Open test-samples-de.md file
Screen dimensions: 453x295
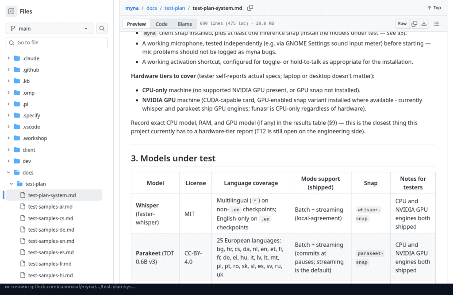(x=51, y=229)
